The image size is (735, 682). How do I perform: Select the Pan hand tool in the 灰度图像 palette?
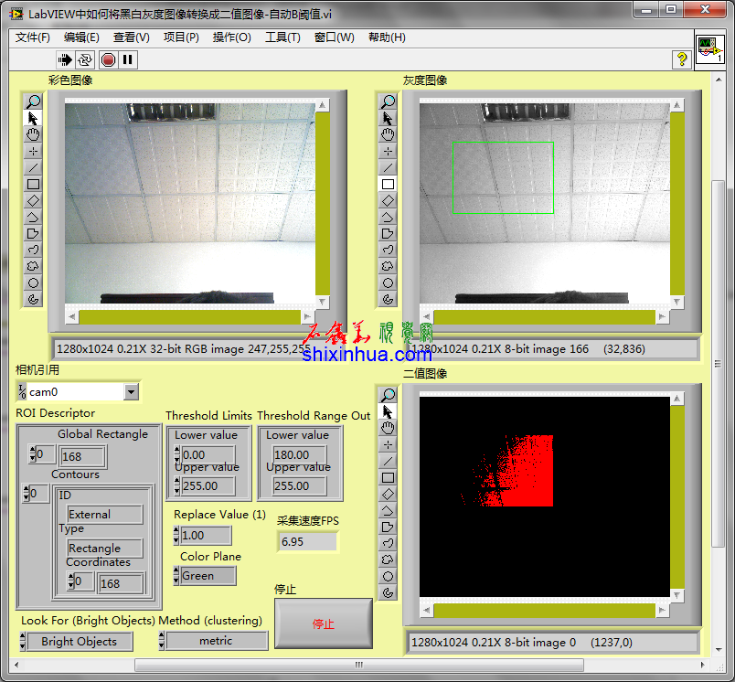click(388, 134)
